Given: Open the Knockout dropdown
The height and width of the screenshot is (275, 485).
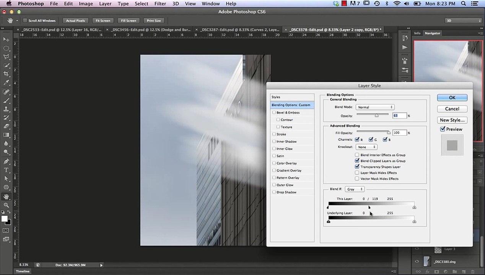Looking at the screenshot, I should click(366, 147).
